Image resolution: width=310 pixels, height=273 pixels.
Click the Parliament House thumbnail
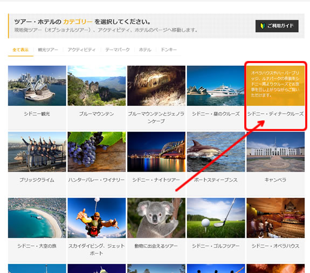click(x=275, y=152)
